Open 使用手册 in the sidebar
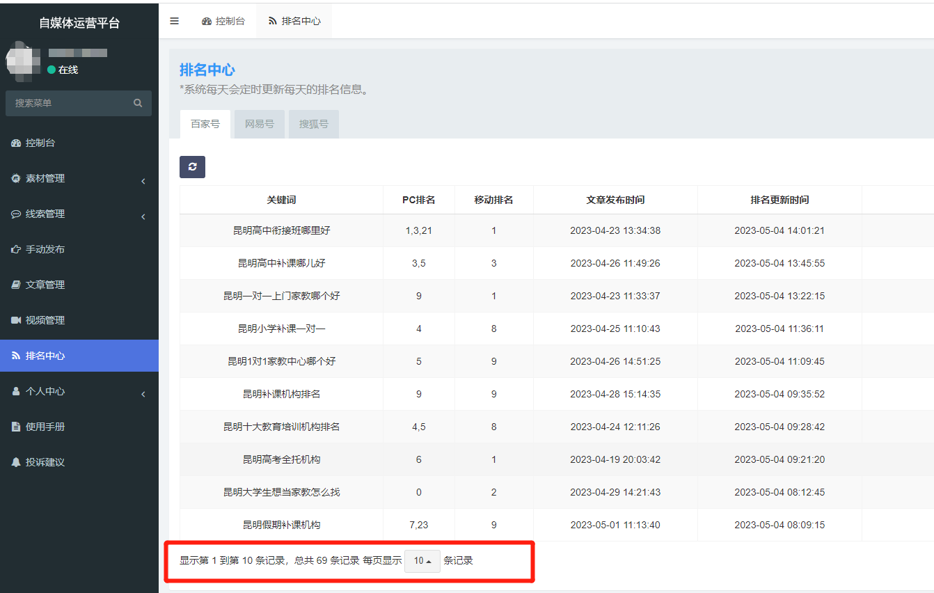Image resolution: width=934 pixels, height=593 pixels. (x=45, y=427)
